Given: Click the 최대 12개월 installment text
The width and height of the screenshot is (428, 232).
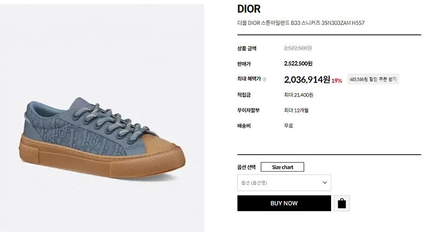Looking at the screenshot, I should point(296,111).
